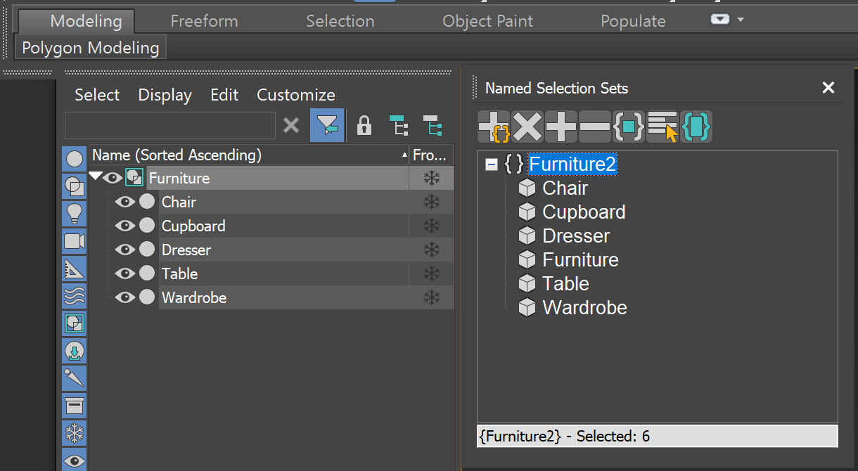
Task: Click Select Objects in Set icon
Action: coord(629,127)
